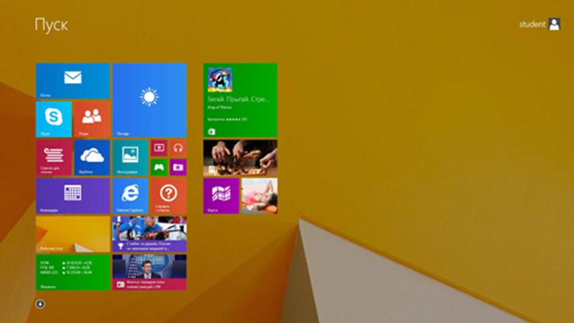The image size is (574, 323).
Task: Open the Desktop tile
Action: [x=73, y=234]
